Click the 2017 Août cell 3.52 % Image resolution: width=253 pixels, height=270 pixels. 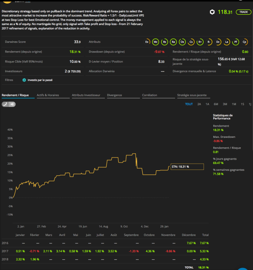(x=112, y=251)
